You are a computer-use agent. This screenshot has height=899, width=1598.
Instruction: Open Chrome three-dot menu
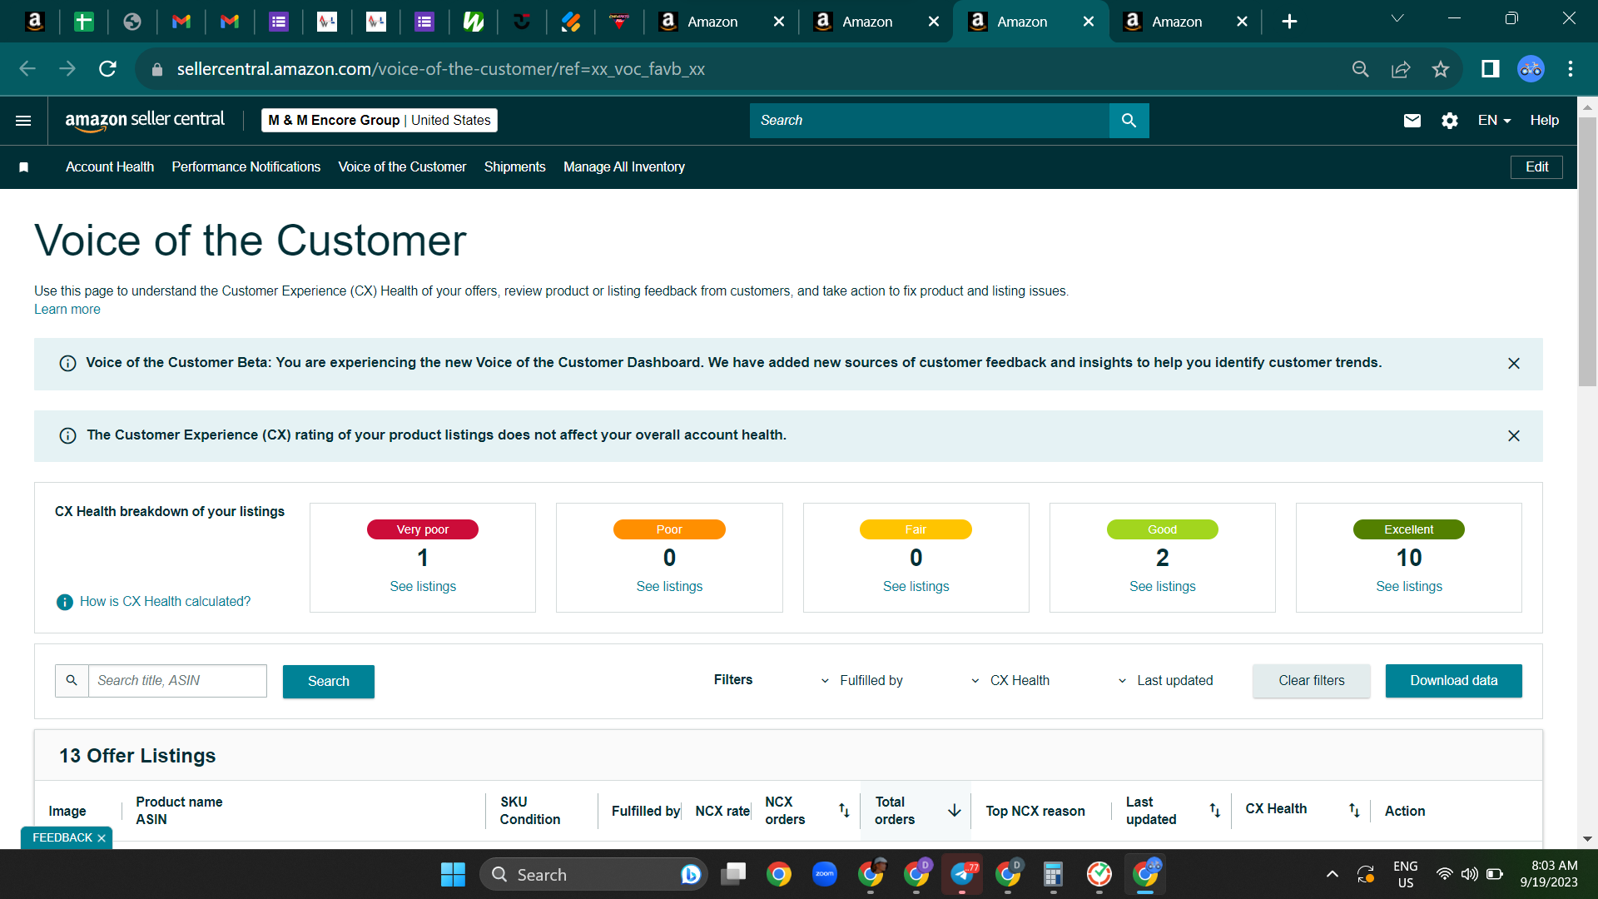[1571, 69]
